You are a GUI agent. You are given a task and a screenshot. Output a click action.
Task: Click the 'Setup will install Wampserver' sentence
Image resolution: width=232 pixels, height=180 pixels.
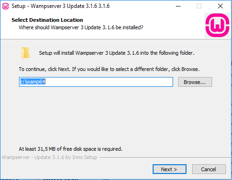coord(116,53)
